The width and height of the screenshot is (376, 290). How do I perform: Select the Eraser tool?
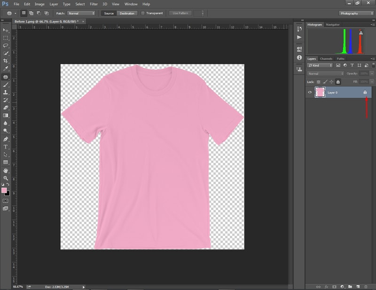6,108
